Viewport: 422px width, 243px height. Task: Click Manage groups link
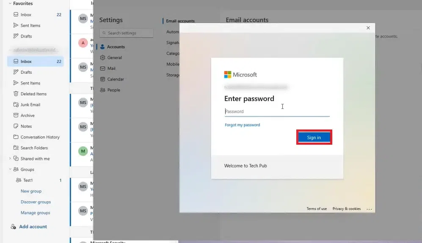click(35, 213)
